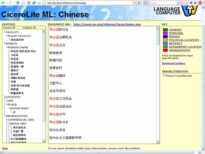Click the NUMERIC legend link
This screenshot has height=154, width=205.
(175, 30)
